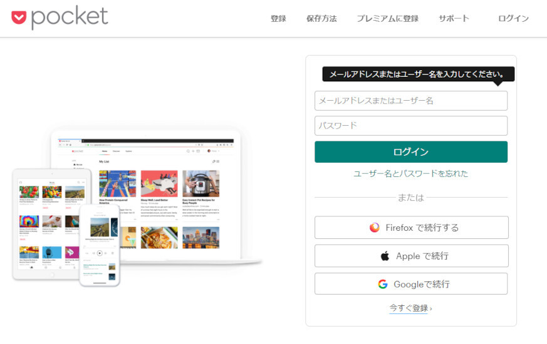Go to プレミアムに登録 in the header
Screen dimensions: 547x344
coord(387,18)
